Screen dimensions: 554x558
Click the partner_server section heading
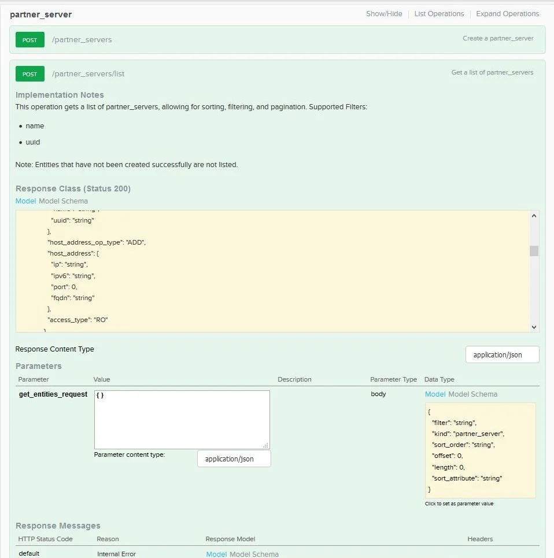41,14
